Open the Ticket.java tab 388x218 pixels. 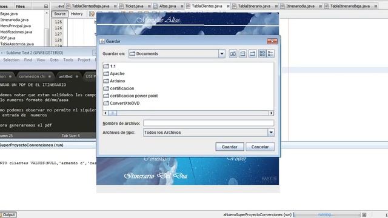click(134, 6)
